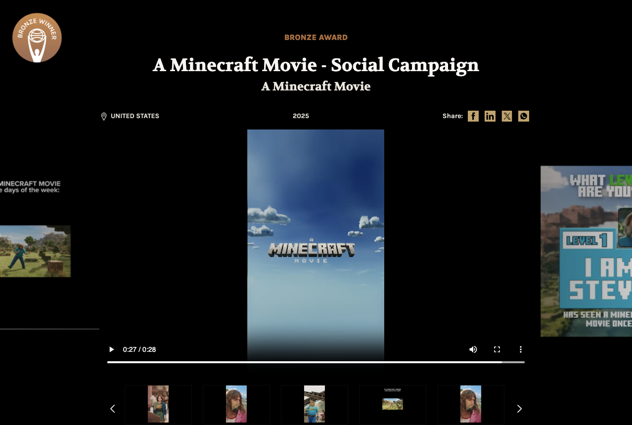Go to previous thumbnails with left arrow

coord(112,409)
